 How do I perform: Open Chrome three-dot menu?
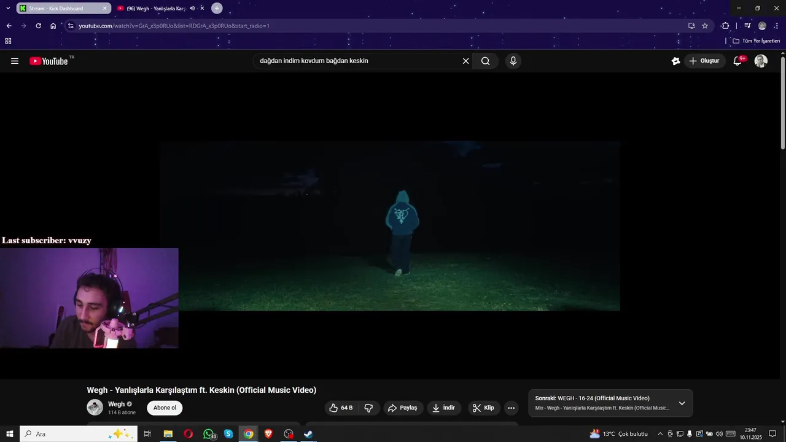pyautogui.click(x=776, y=26)
